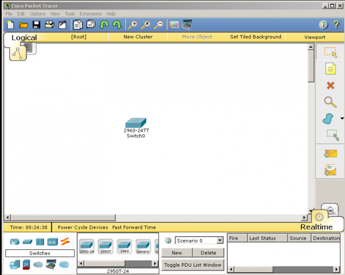345x275 pixels.
Task: Click the Print icon
Action: tap(49, 25)
